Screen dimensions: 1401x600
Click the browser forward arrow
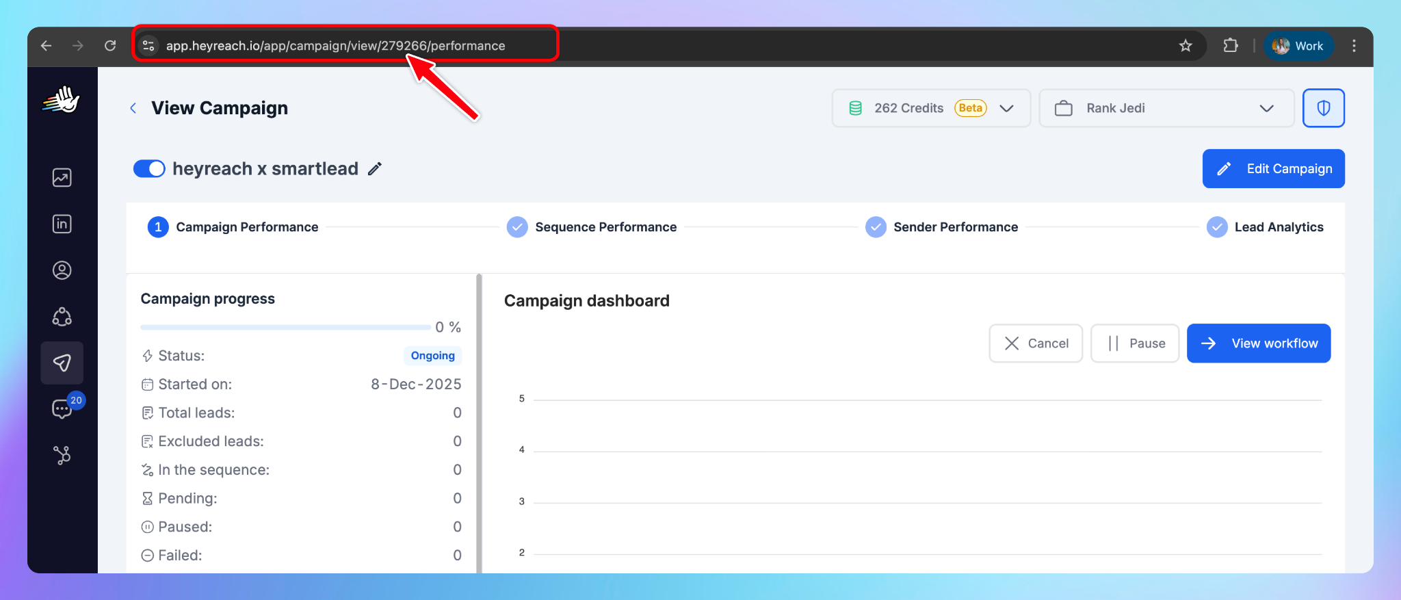(78, 46)
